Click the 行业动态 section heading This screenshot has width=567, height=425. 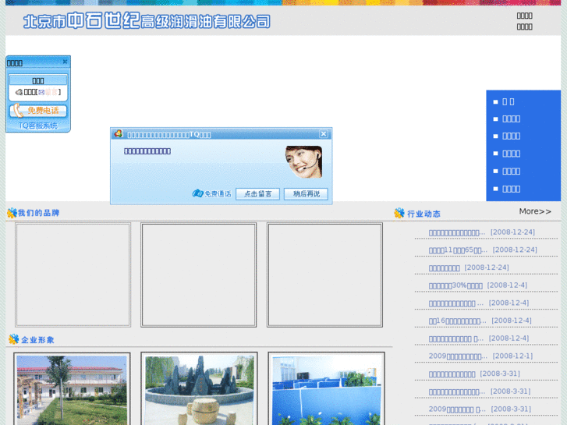[423, 214]
